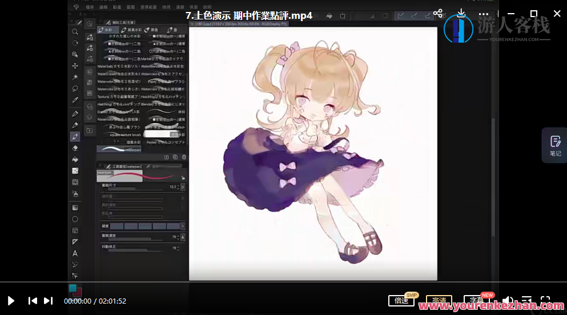The height and width of the screenshot is (315, 567).
Task: Open the 笔记 notes side panel
Action: [x=555, y=145]
